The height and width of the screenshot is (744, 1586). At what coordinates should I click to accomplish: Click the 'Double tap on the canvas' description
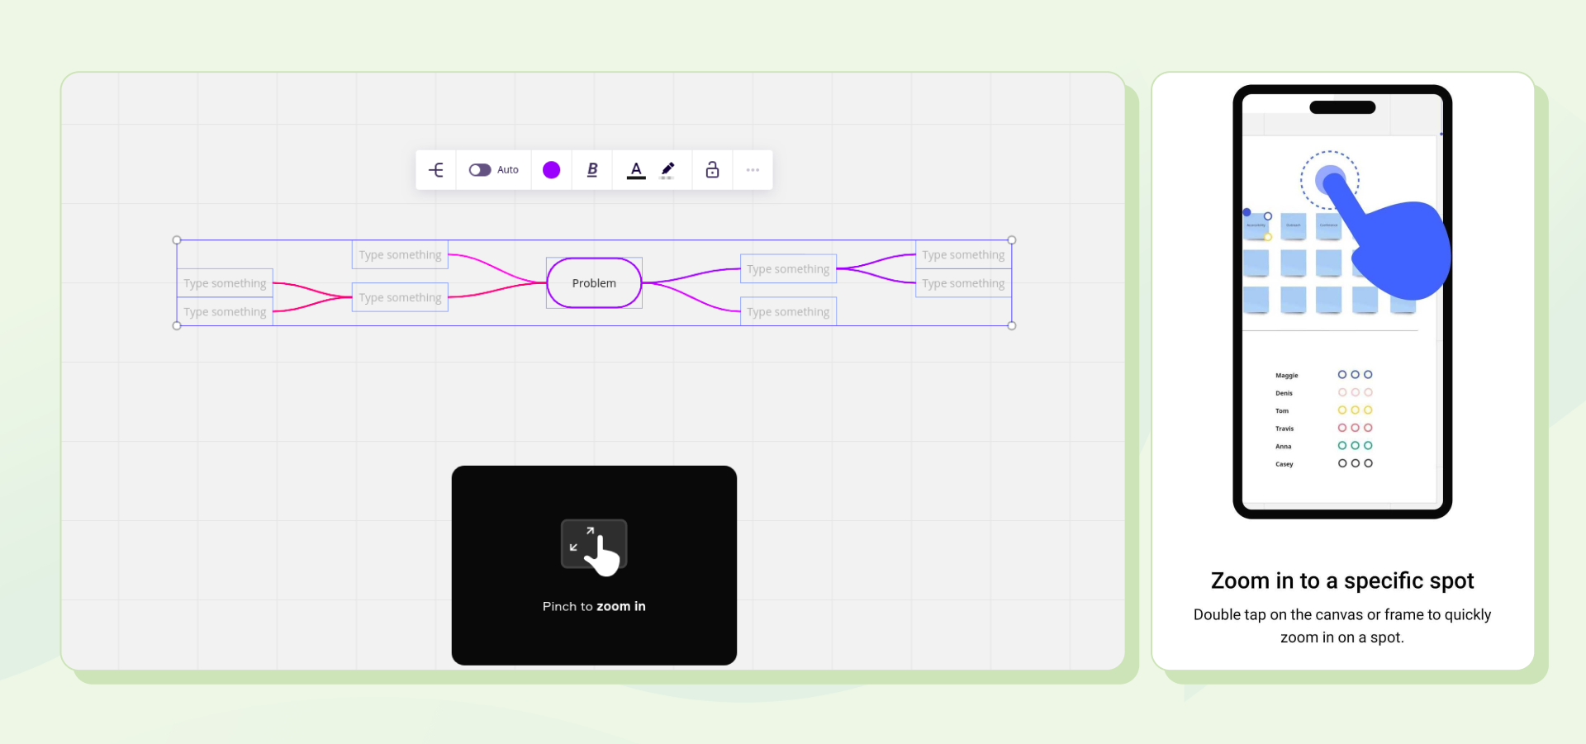click(1342, 626)
